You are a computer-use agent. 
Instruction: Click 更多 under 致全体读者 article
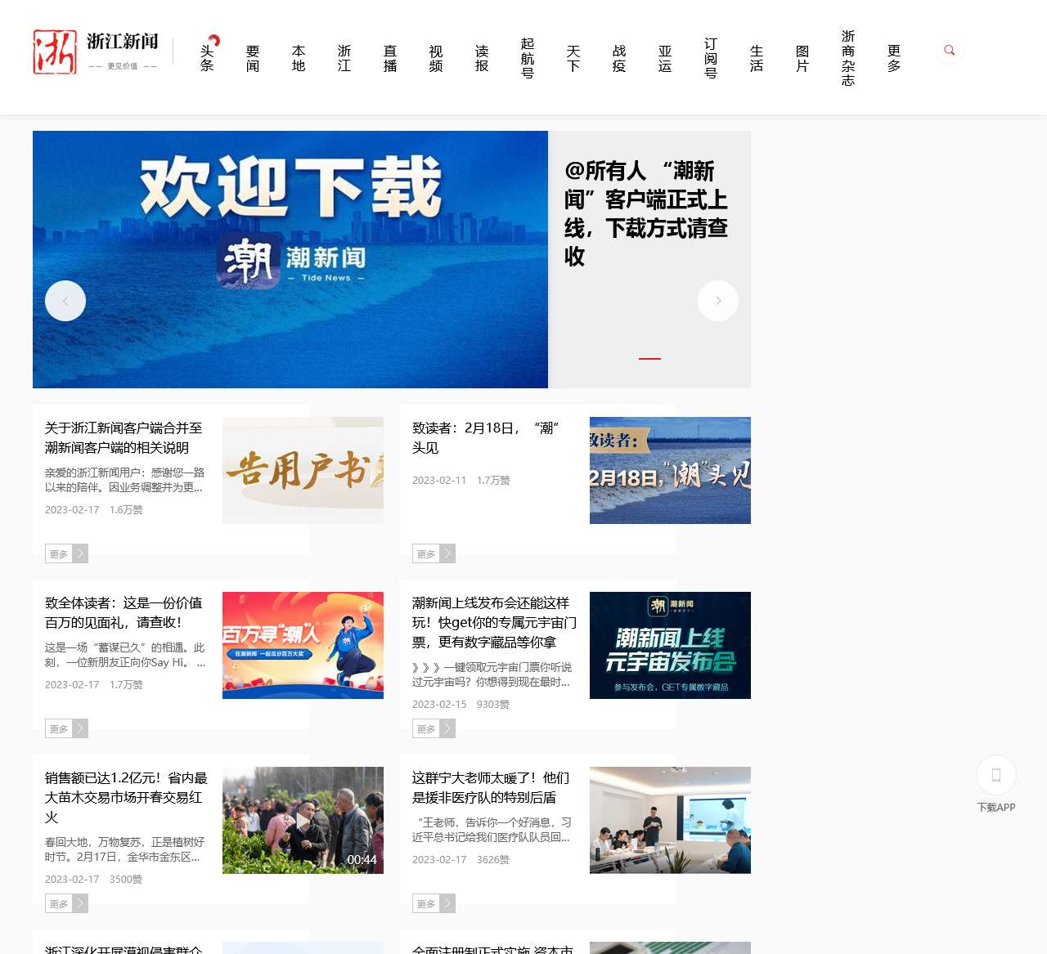point(66,728)
